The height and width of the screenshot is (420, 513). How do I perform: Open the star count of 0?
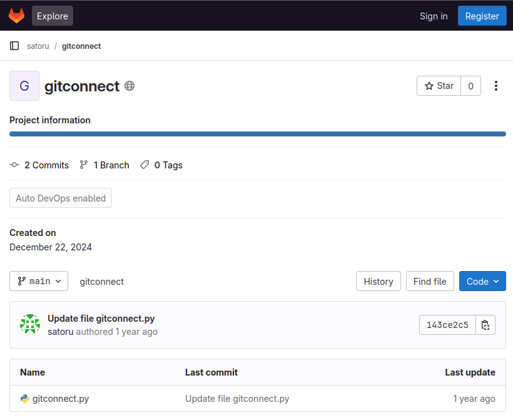(470, 86)
